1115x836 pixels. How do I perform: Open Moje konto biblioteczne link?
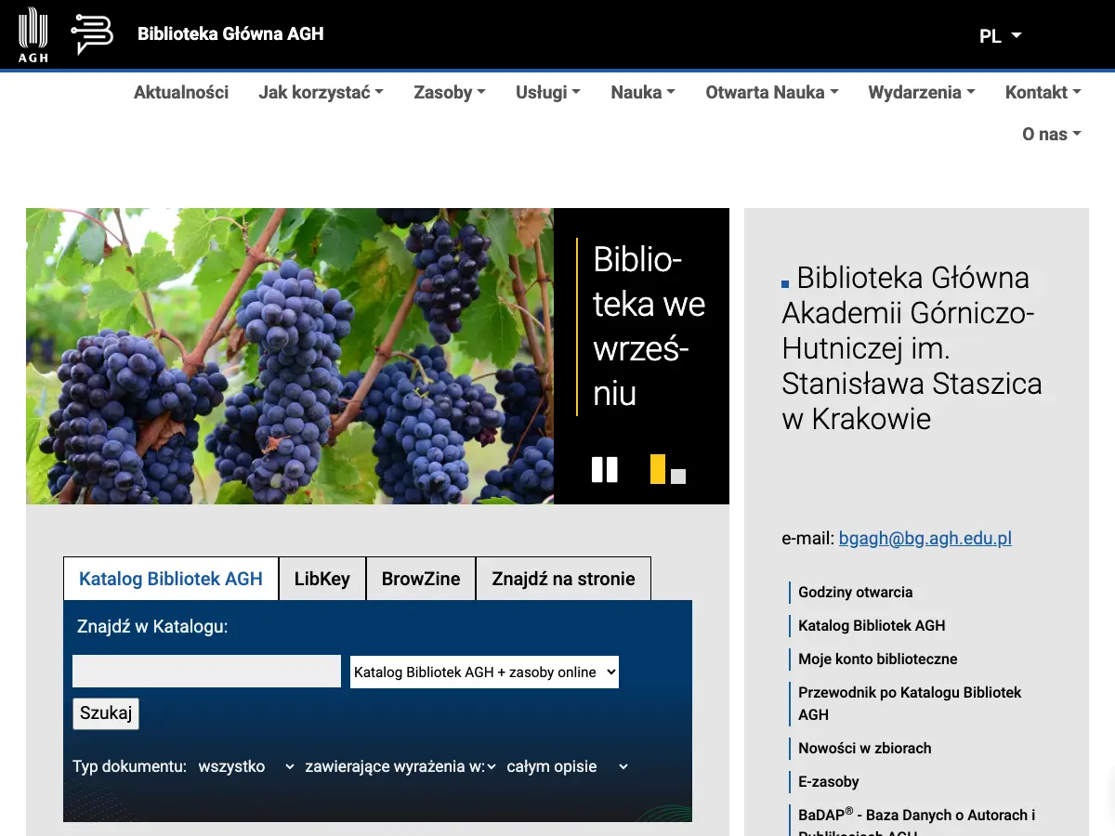(x=878, y=659)
